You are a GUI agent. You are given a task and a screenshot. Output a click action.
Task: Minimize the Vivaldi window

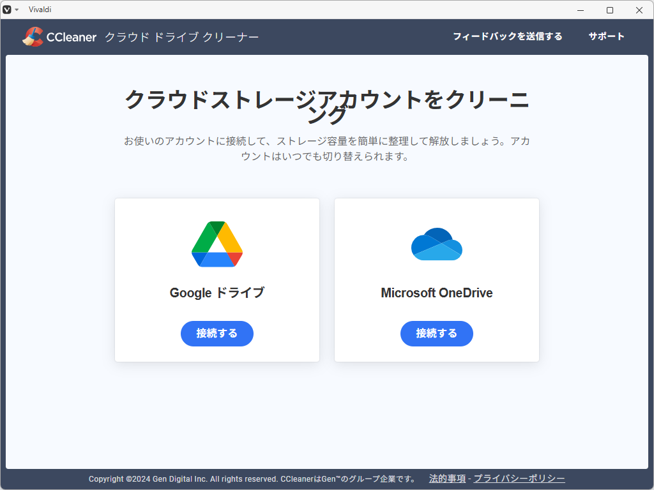tap(581, 10)
